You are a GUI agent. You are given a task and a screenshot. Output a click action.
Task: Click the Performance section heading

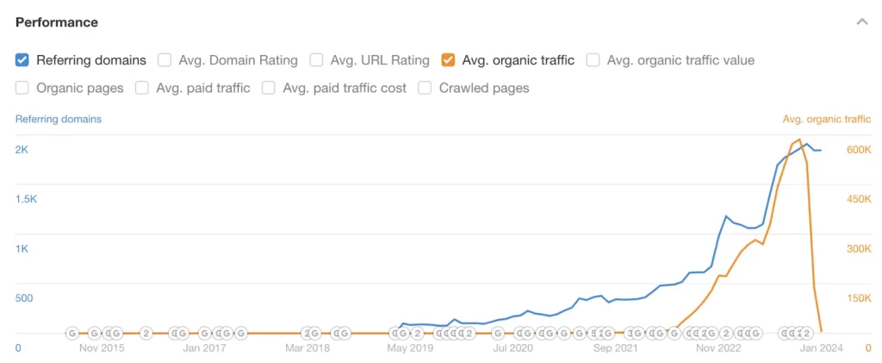(x=57, y=22)
